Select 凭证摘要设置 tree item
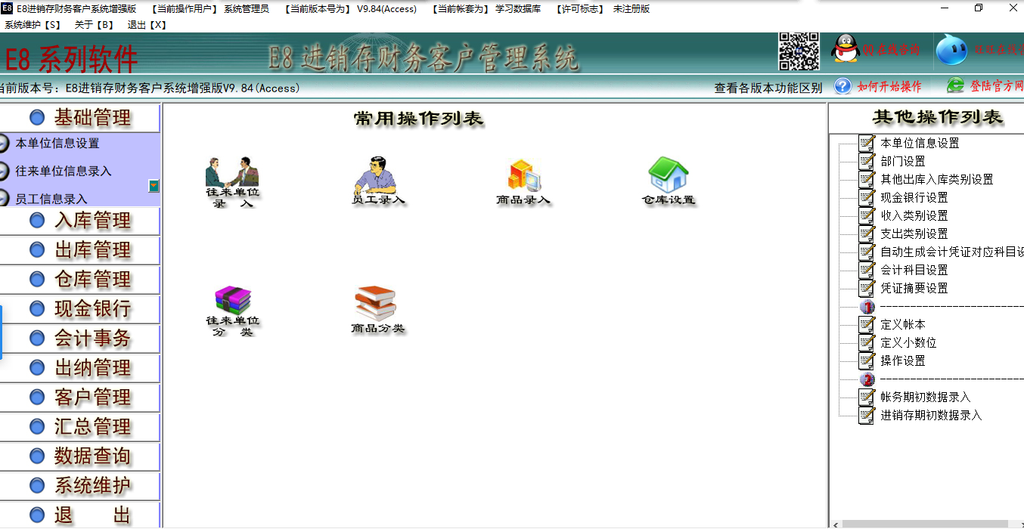 pos(914,288)
